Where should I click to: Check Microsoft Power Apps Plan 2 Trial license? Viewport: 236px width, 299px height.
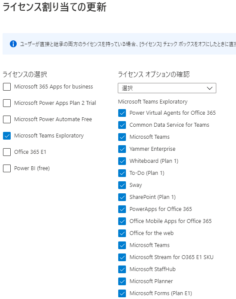(7, 103)
